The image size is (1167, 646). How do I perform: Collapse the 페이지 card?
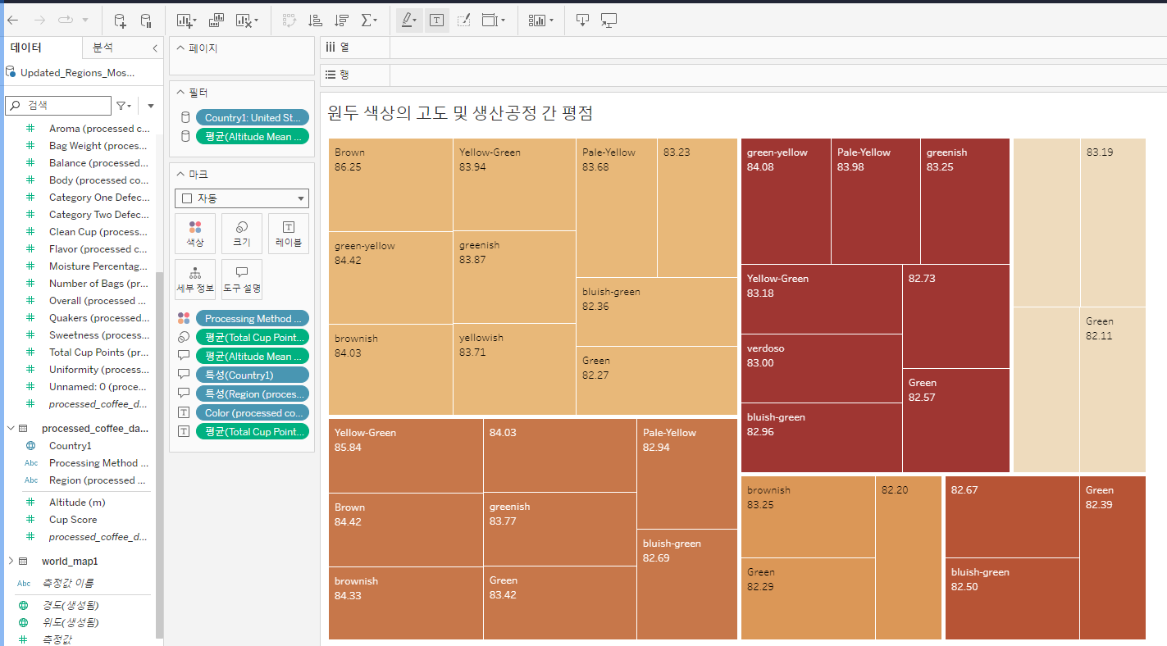[180, 48]
